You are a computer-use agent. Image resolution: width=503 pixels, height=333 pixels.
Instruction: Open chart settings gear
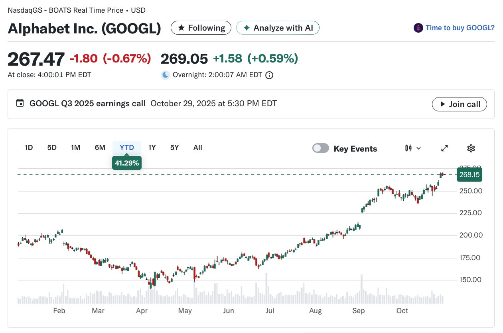(x=471, y=148)
